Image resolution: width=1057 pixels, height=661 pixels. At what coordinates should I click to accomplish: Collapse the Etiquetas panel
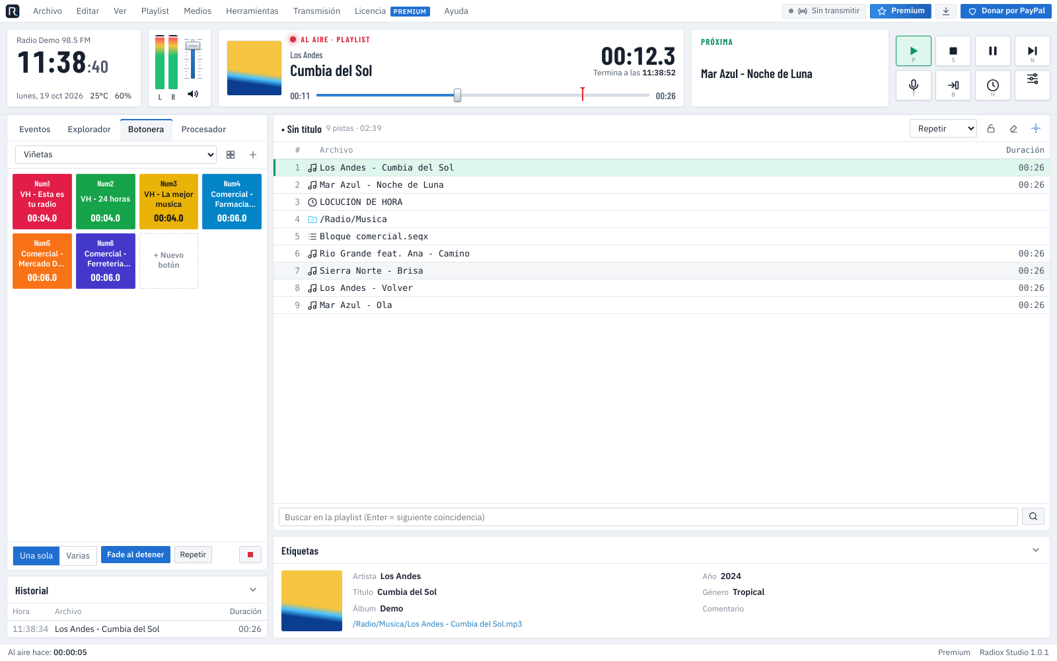click(x=1036, y=550)
